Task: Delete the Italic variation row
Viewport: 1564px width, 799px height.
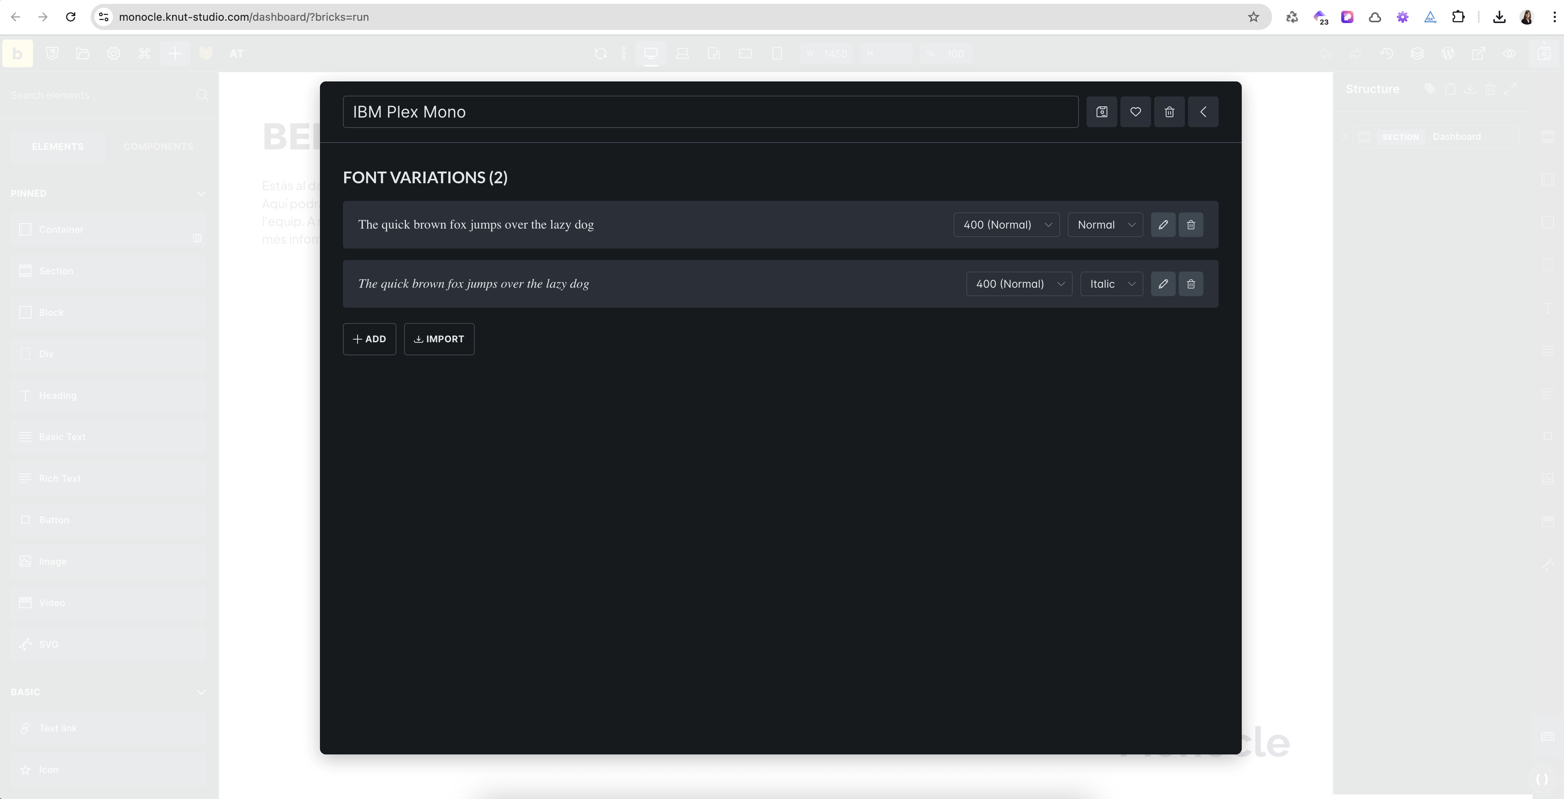Action: (x=1191, y=283)
